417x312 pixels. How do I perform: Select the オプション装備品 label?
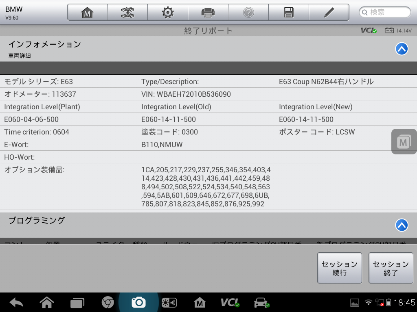click(x=34, y=170)
